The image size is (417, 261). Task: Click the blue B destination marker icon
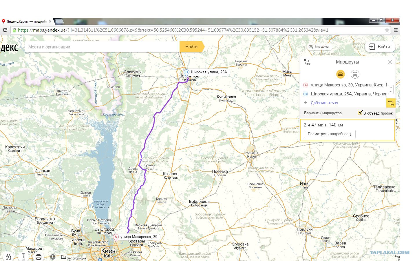coord(306,94)
